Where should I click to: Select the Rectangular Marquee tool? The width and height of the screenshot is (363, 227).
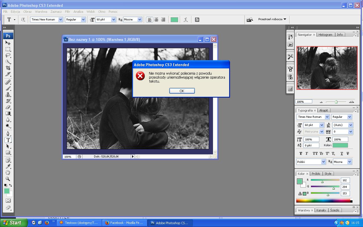click(x=8, y=49)
